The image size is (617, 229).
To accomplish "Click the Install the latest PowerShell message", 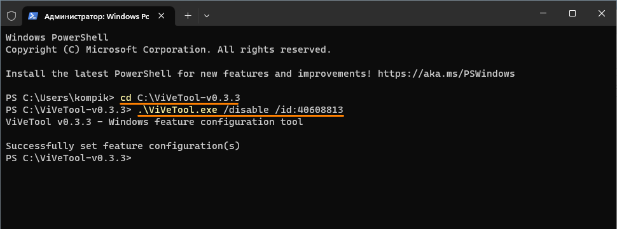I will click(188, 74).
